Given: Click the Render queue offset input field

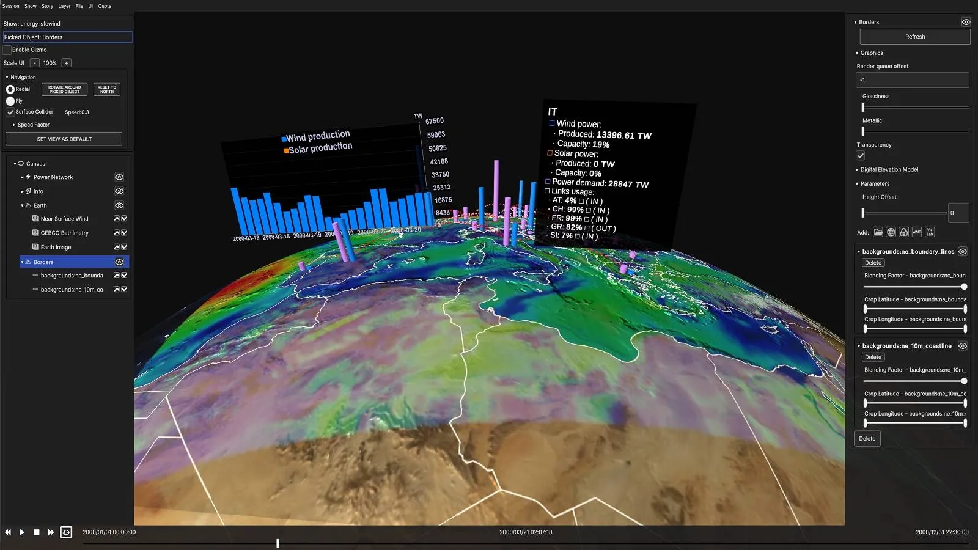Looking at the screenshot, I should (912, 80).
